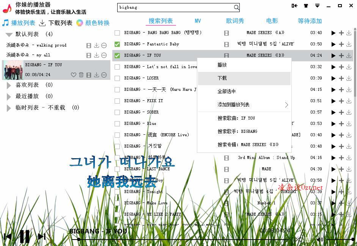Download walking proud from playlist
The height and width of the screenshot is (246, 357).
[96, 45]
